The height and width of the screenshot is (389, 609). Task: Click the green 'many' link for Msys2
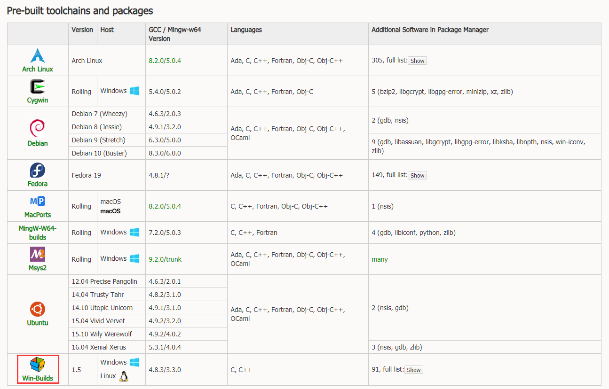click(x=380, y=259)
